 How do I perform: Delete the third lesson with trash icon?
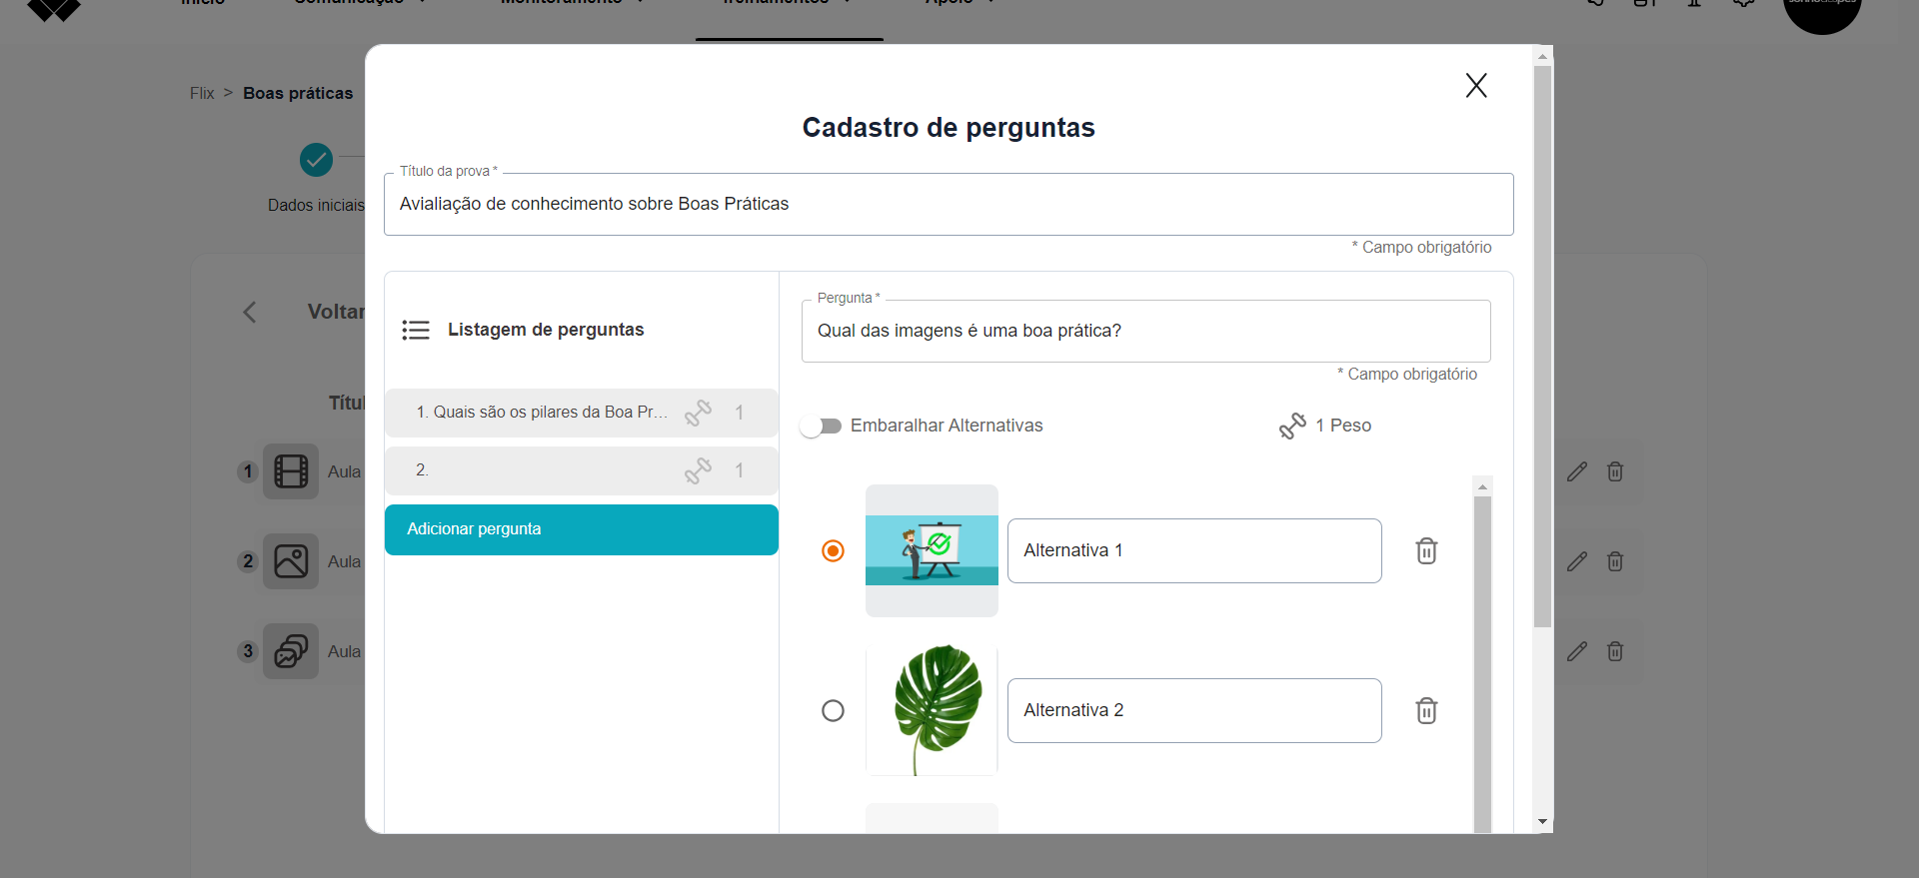(x=1615, y=651)
